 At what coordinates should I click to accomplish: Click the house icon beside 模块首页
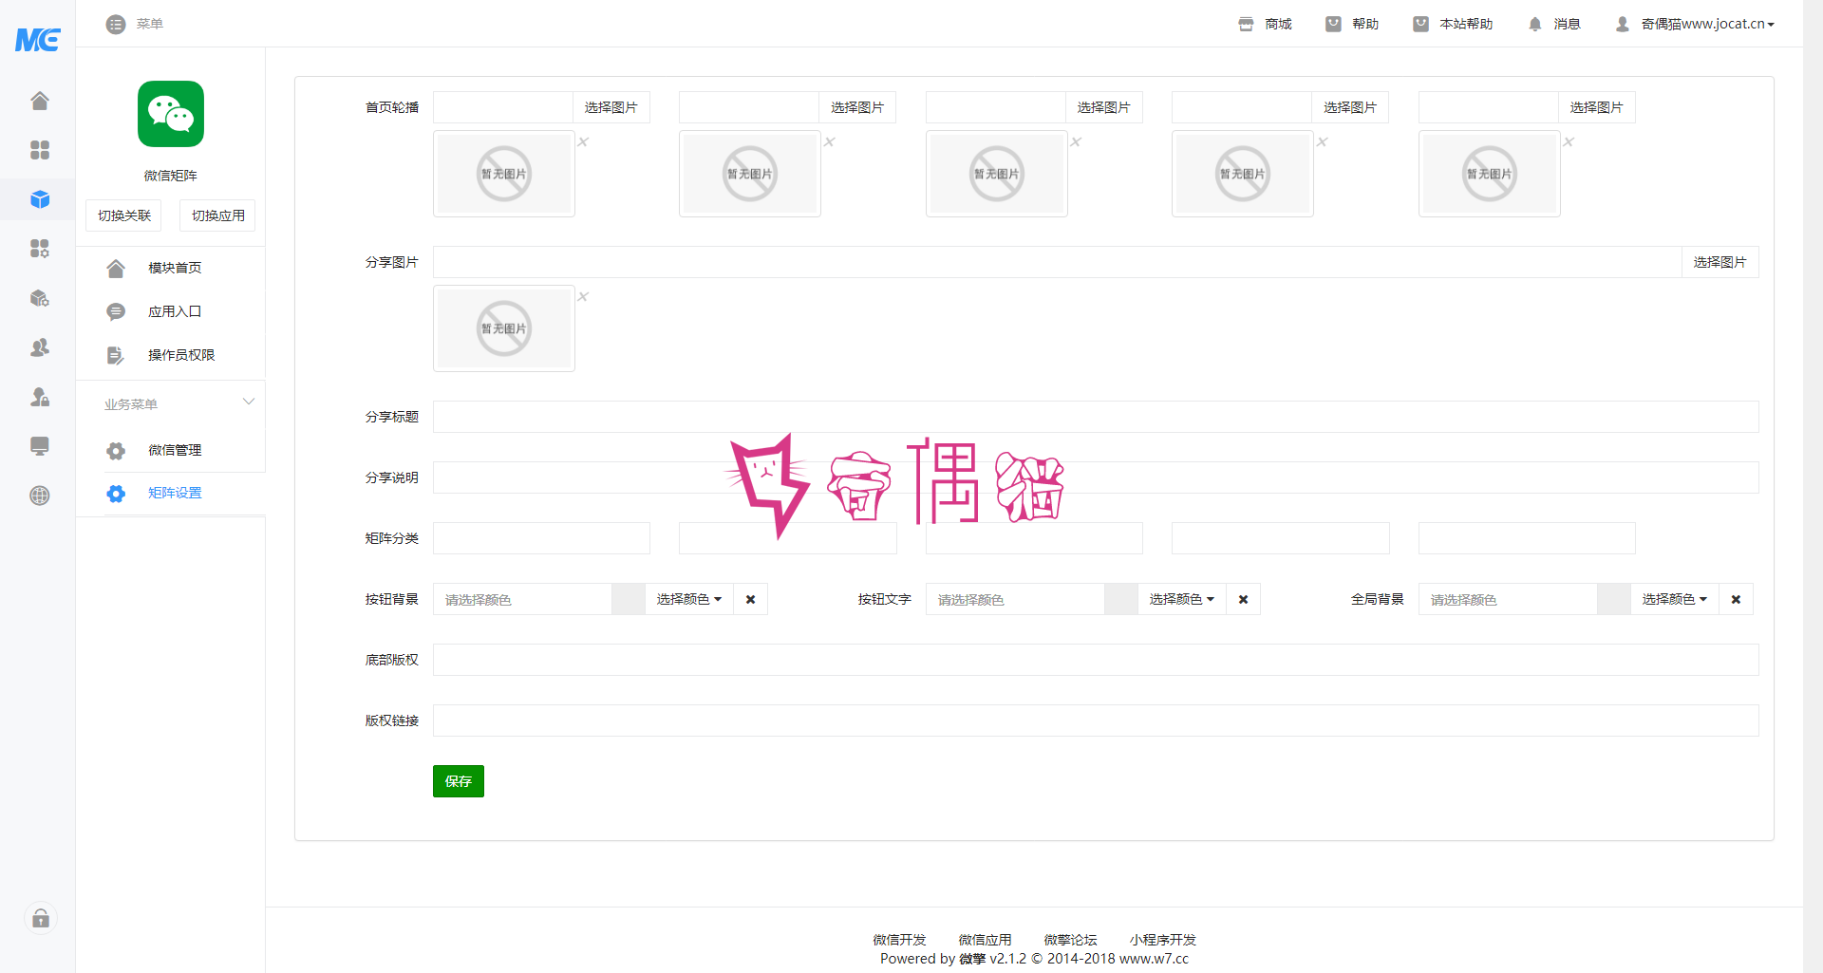click(116, 269)
